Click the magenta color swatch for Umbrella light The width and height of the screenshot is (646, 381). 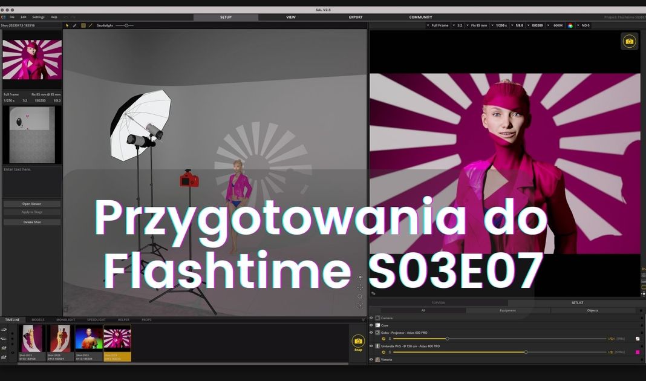[638, 352]
